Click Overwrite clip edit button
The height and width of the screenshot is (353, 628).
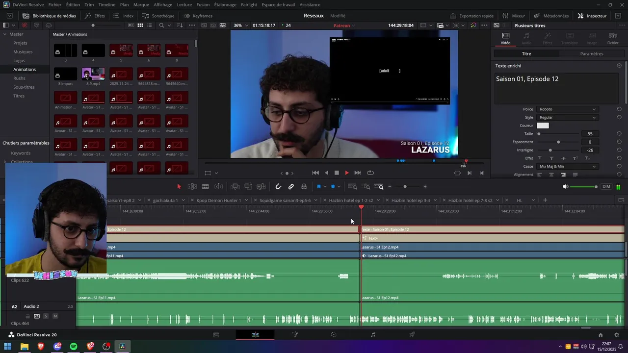248,187
